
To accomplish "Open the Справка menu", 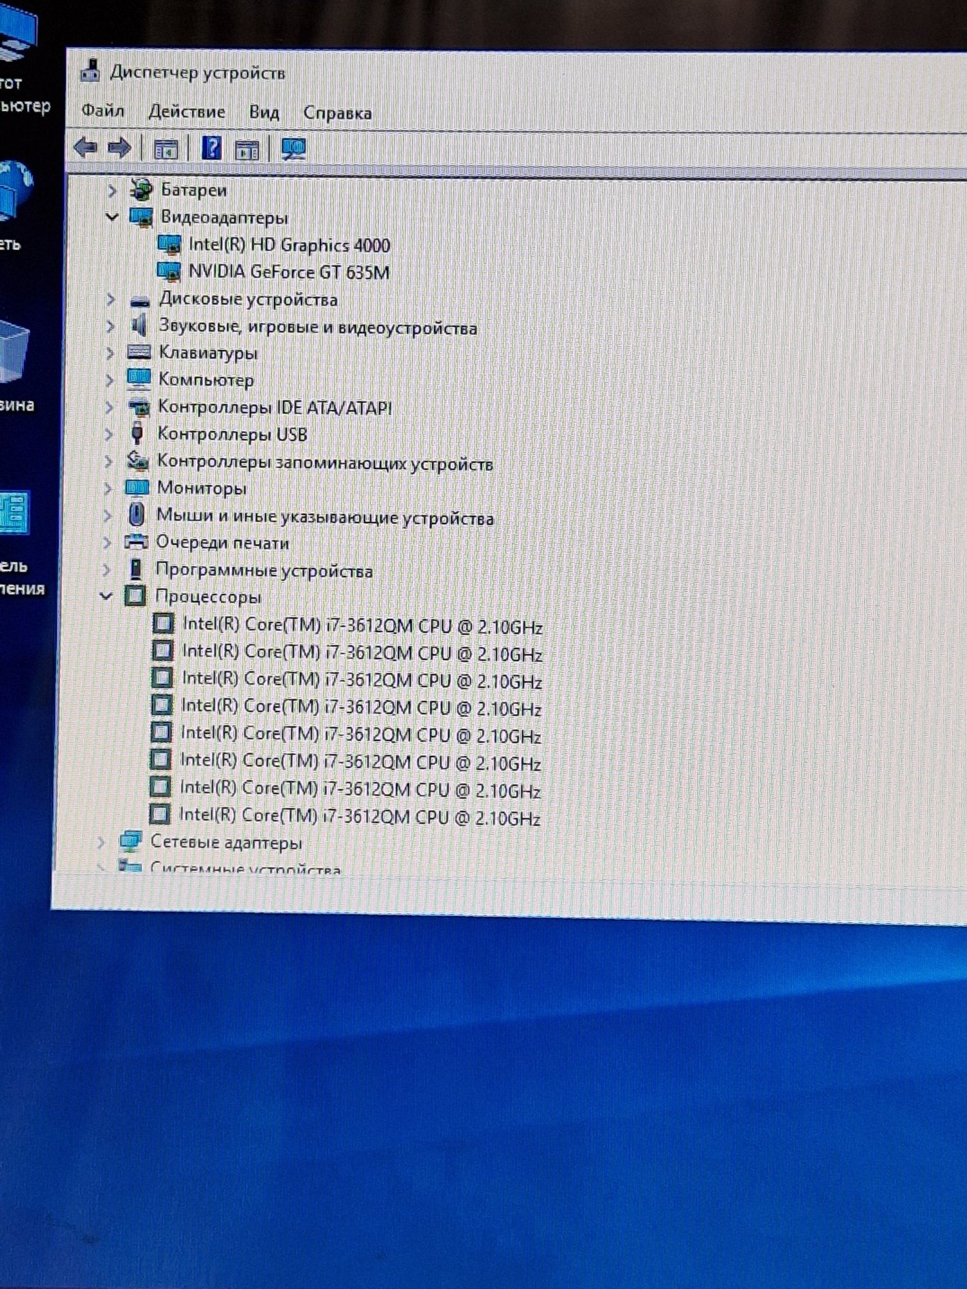I will 337,113.
